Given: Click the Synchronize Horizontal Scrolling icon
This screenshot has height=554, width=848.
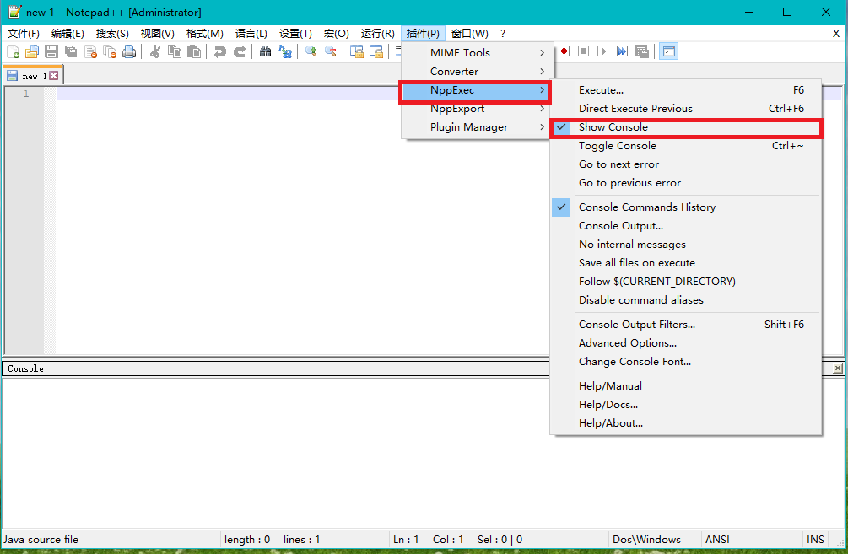Looking at the screenshot, I should [x=375, y=52].
